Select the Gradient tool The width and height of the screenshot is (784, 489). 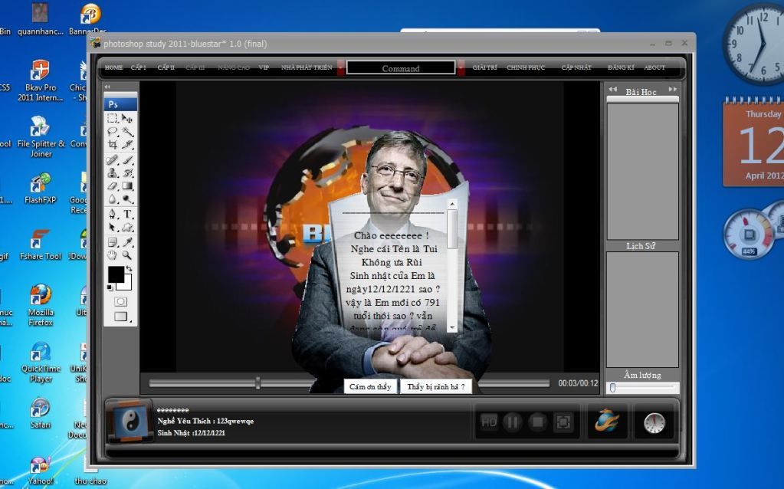[x=127, y=186]
